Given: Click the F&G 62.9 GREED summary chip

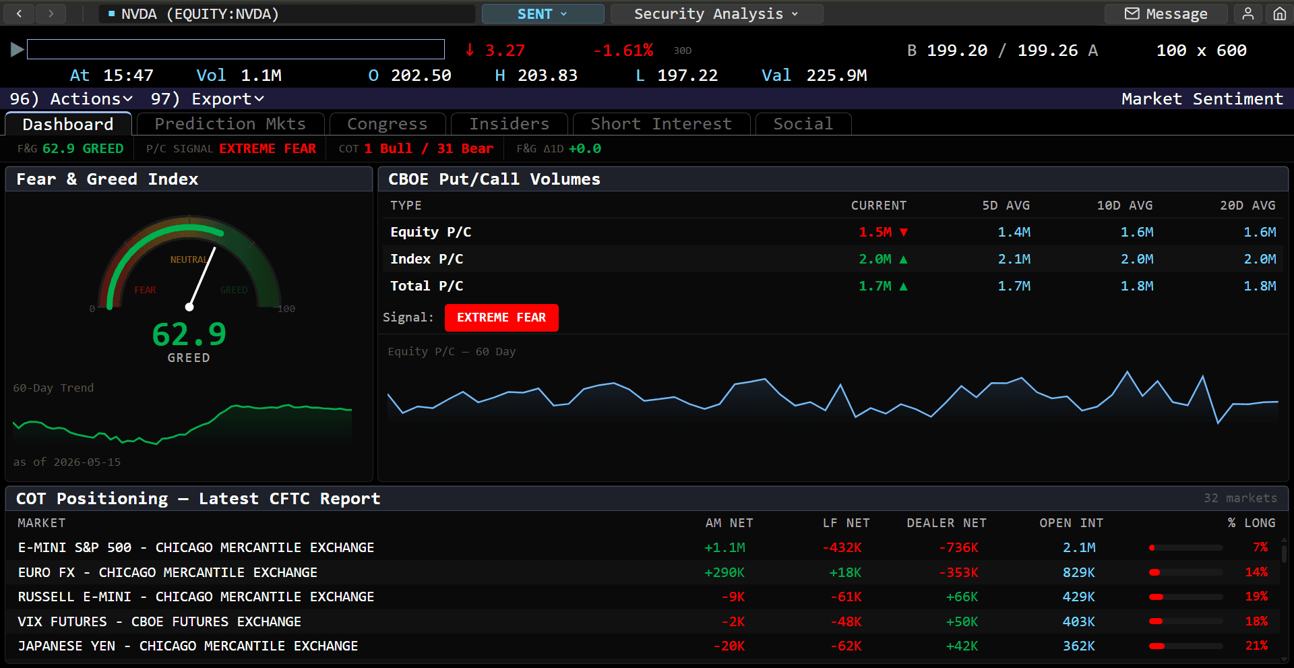Looking at the screenshot, I should (71, 148).
